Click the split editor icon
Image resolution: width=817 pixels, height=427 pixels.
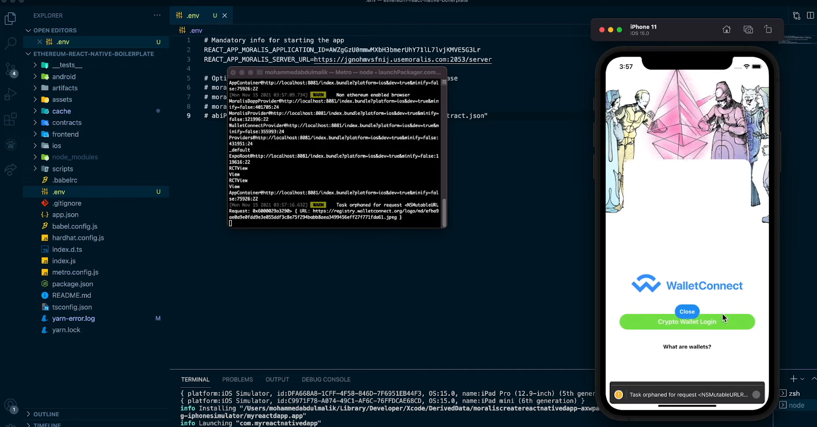point(810,16)
